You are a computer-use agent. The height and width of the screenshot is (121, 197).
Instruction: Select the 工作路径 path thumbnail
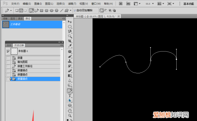[6, 24]
